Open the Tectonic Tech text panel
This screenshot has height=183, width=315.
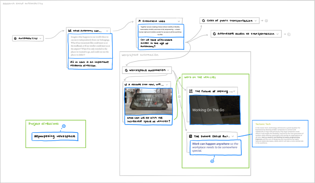pyautogui.click(x=280, y=134)
